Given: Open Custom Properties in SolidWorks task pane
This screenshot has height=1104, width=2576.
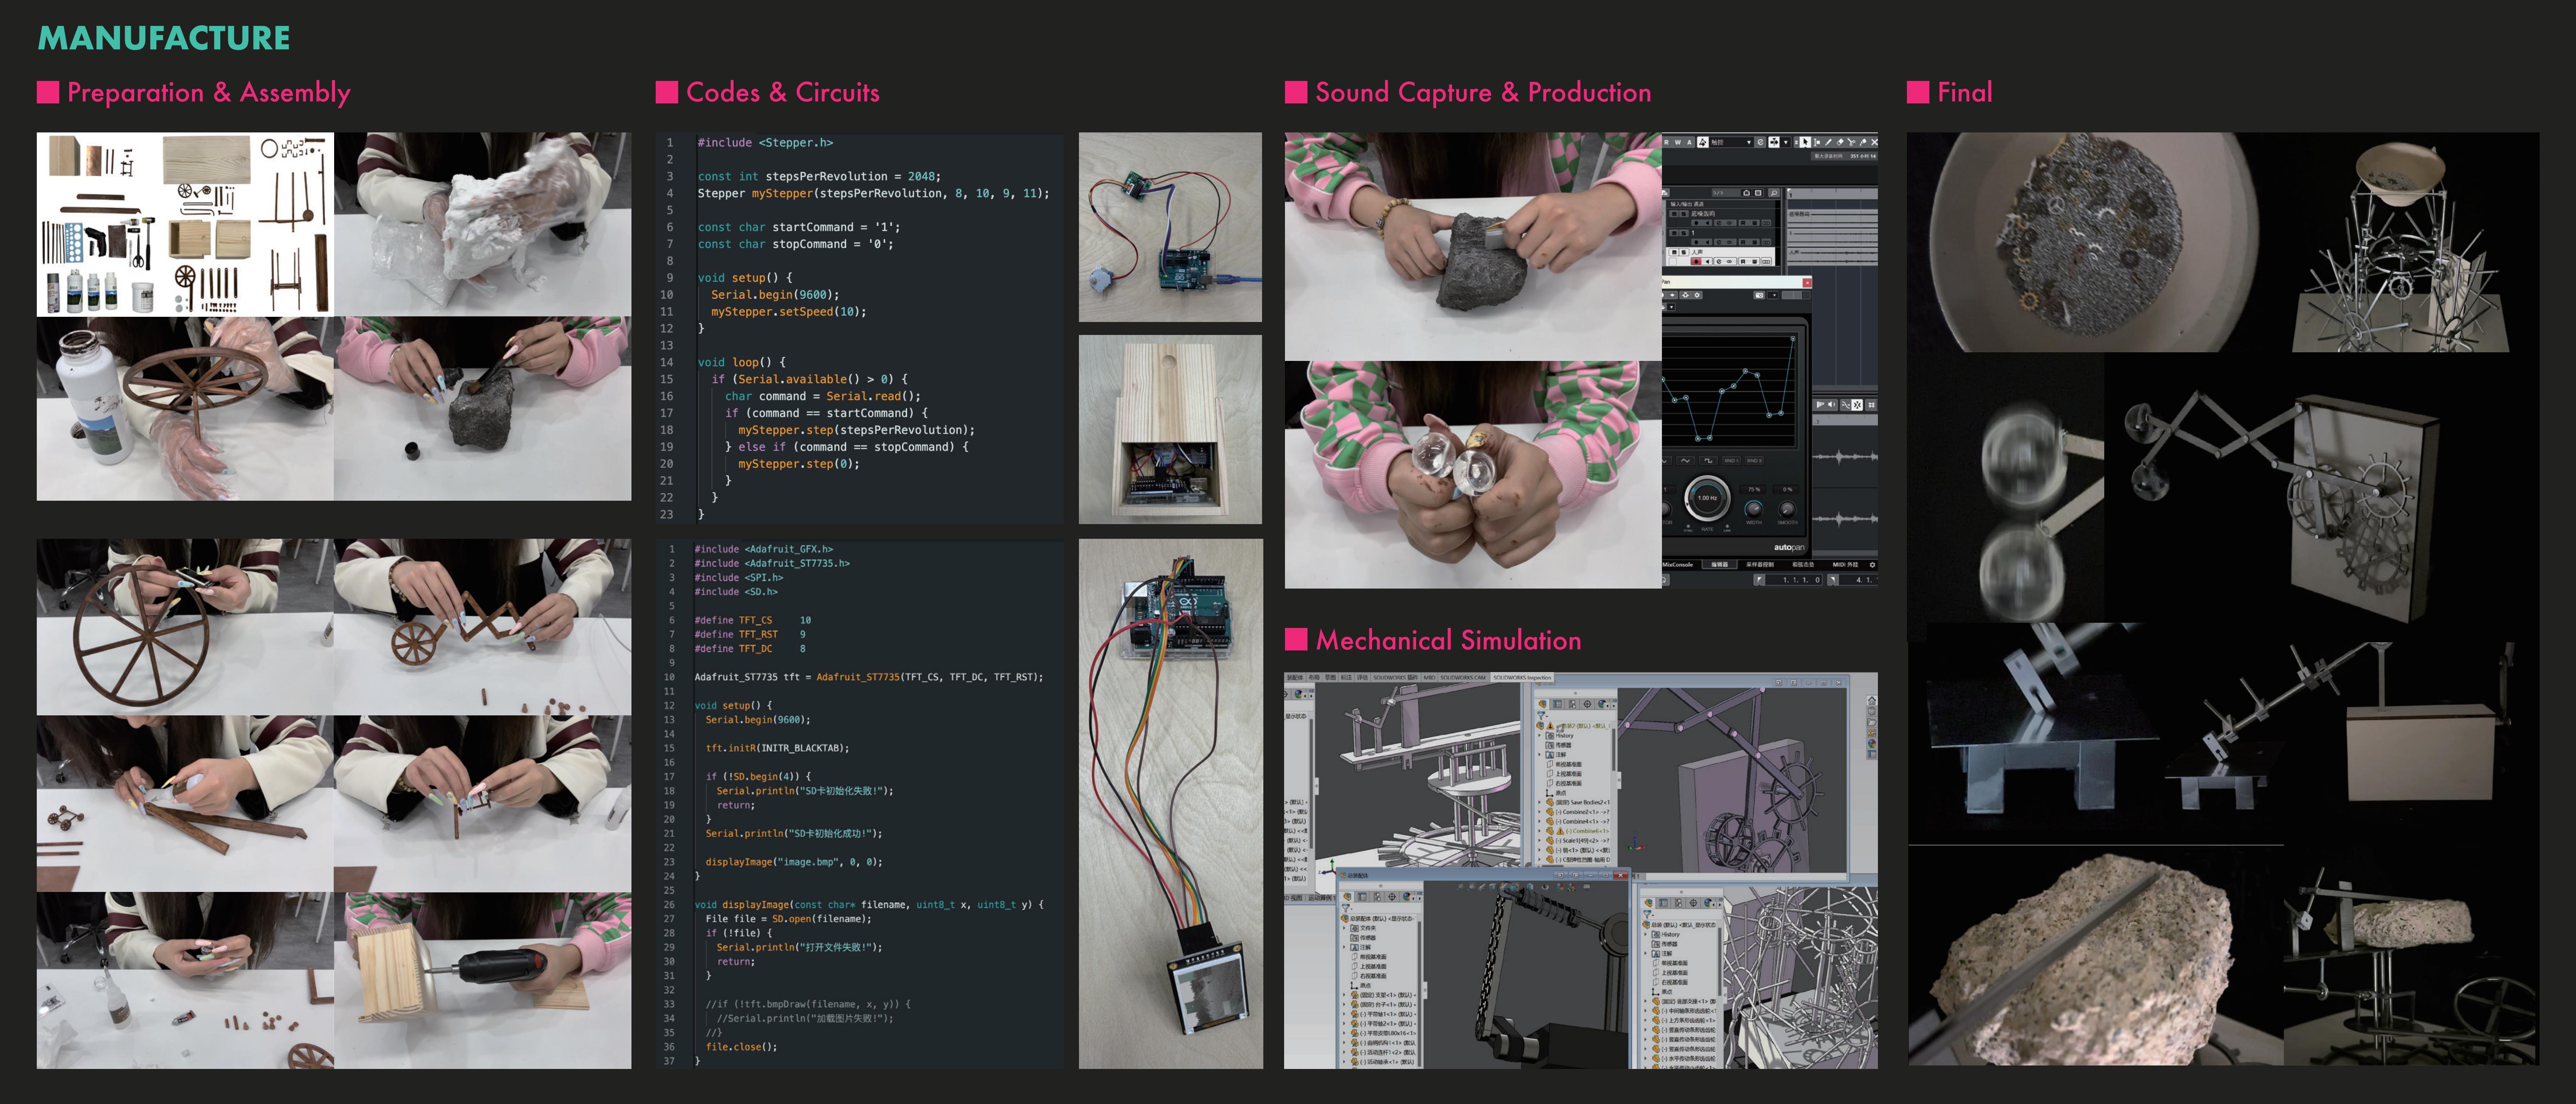Looking at the screenshot, I should [x=1872, y=754].
